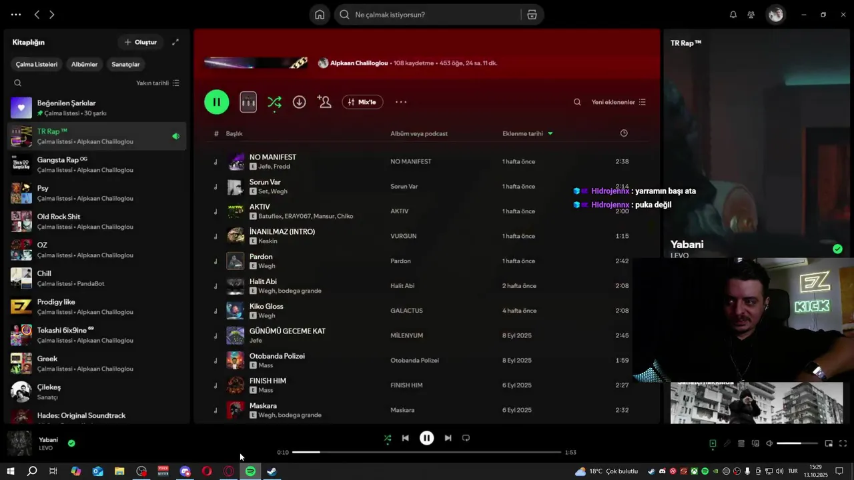Open the AKTIV album link
This screenshot has width=854, height=480.
(x=400, y=211)
